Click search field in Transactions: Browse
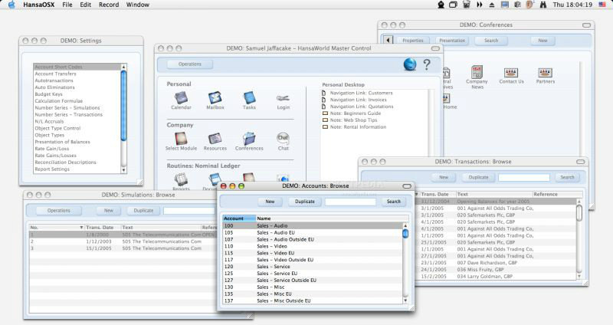Screen dimensions: 613x325 524,177
